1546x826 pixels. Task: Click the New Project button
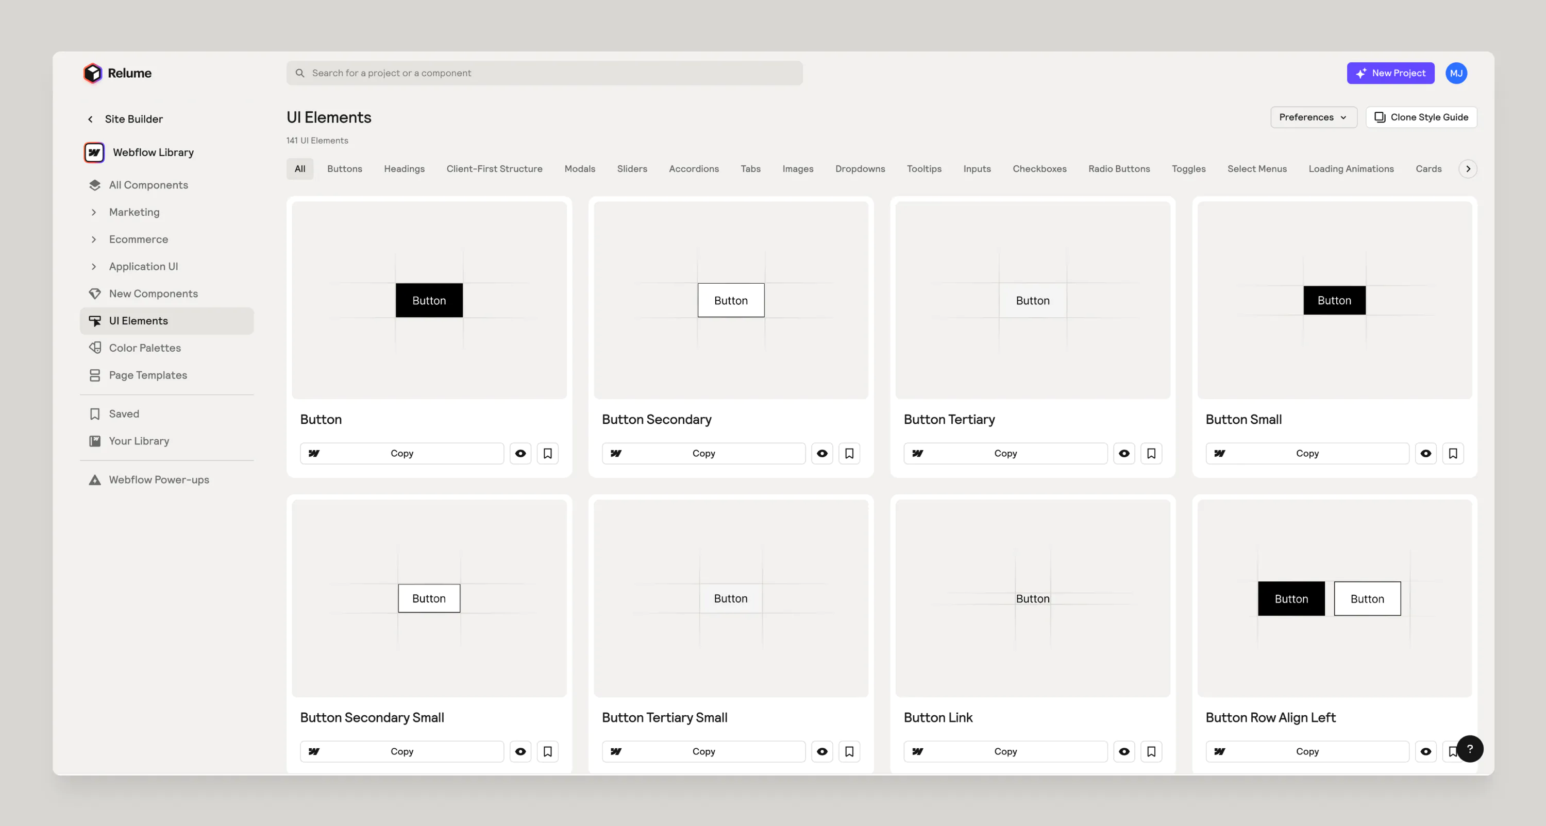click(1390, 73)
